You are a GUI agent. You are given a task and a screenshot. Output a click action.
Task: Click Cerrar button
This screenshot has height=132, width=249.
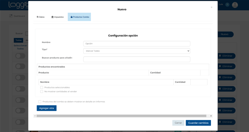pyautogui.click(x=178, y=123)
